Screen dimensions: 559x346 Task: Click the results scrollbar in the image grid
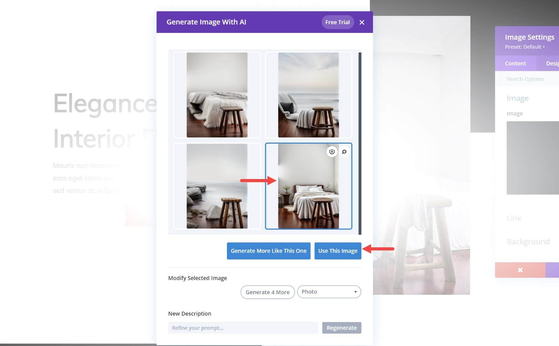[360, 143]
